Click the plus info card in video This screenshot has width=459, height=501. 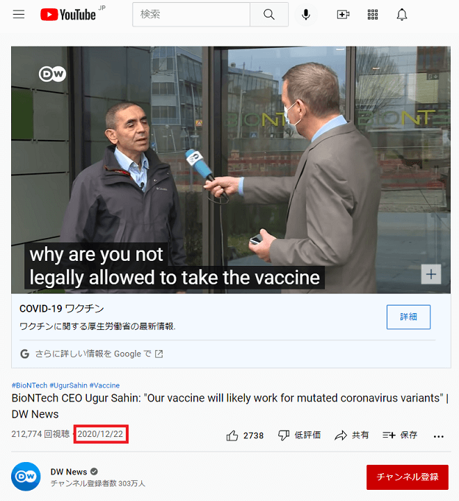431,274
